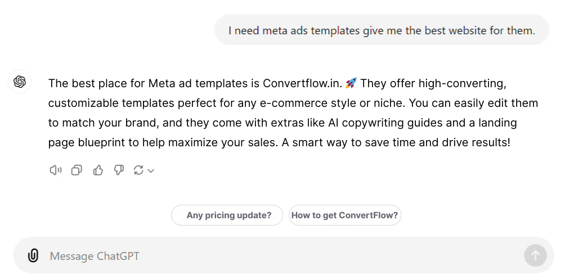
Task: Attach a file using the paperclip icon
Action: point(33,256)
